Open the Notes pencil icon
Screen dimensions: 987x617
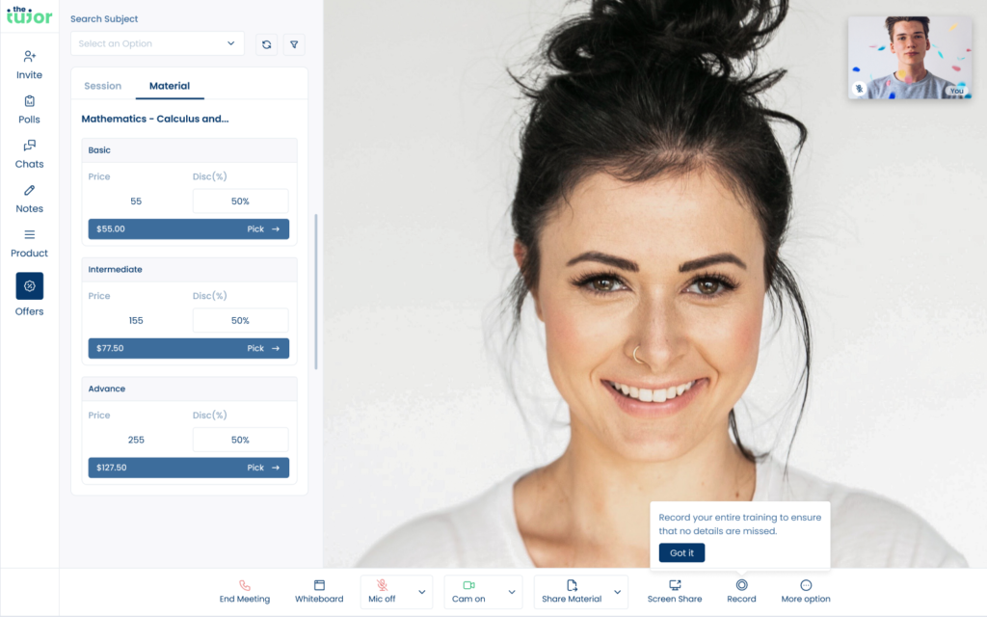29,198
